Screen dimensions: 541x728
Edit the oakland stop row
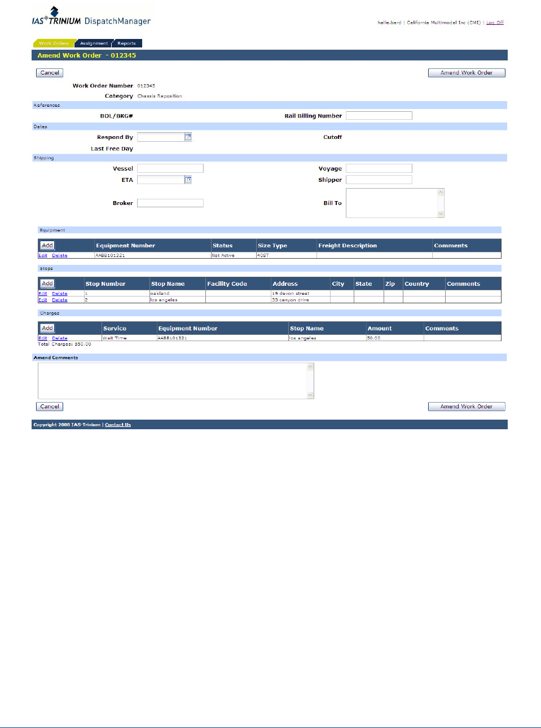[x=43, y=293]
